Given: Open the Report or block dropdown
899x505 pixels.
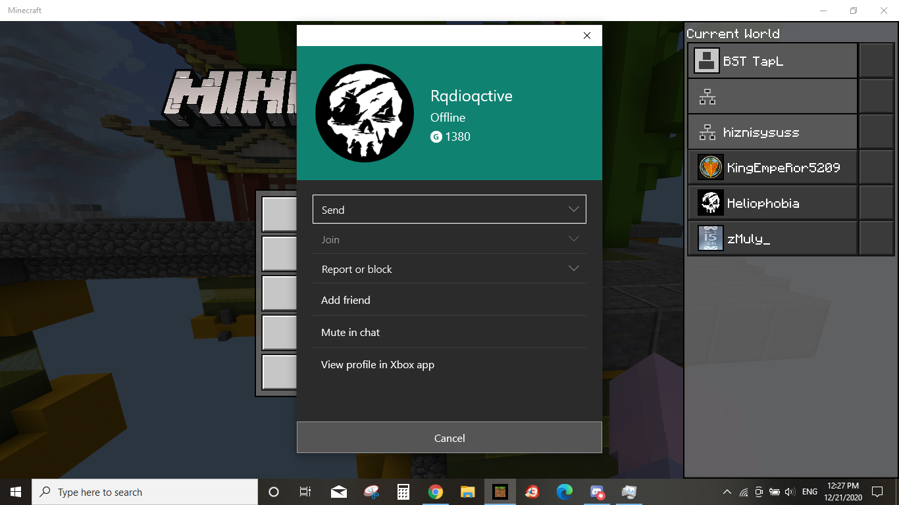Looking at the screenshot, I should (449, 269).
